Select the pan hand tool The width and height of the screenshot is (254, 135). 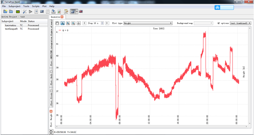[x=57, y=23]
